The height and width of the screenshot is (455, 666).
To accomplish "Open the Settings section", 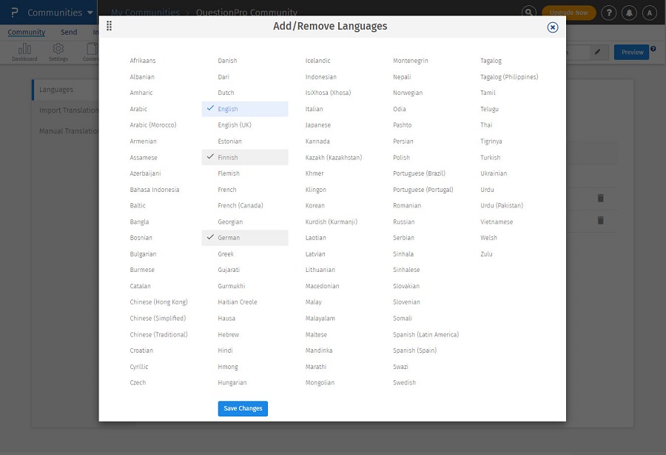I will 58,52.
